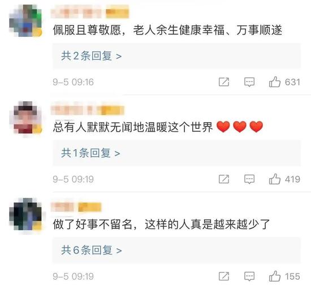The image size is (311, 286).
Task: Open second commenter's avatar
Action: (x=26, y=118)
